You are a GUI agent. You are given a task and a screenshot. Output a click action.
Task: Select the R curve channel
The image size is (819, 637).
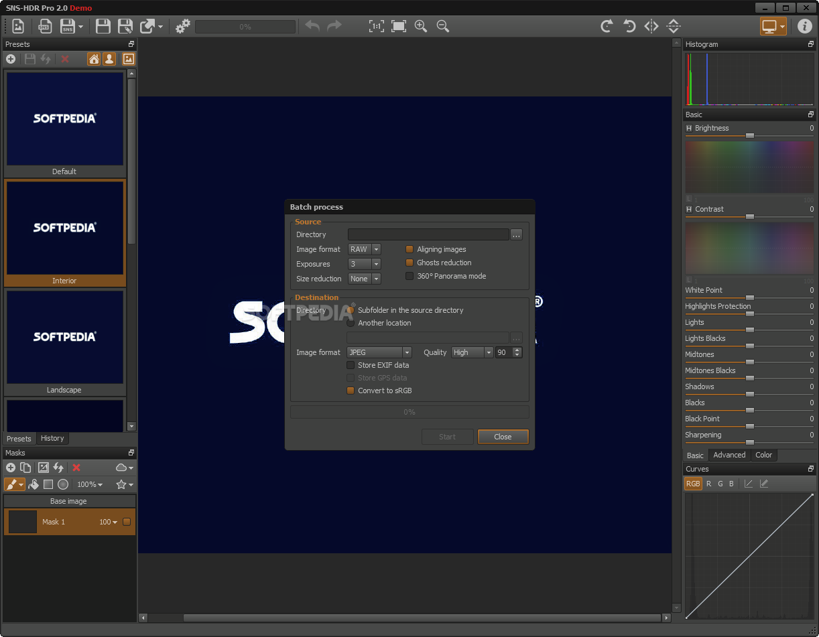coord(708,484)
